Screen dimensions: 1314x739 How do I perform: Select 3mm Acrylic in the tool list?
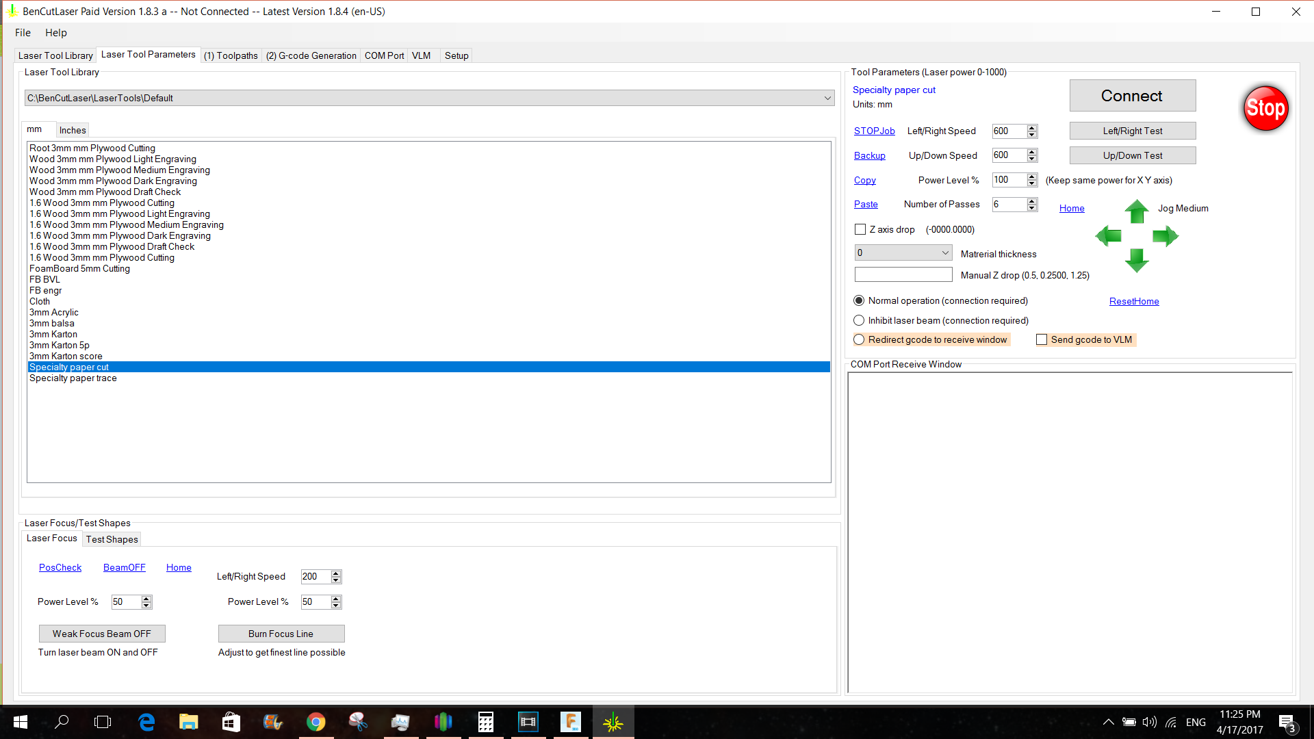coord(54,312)
